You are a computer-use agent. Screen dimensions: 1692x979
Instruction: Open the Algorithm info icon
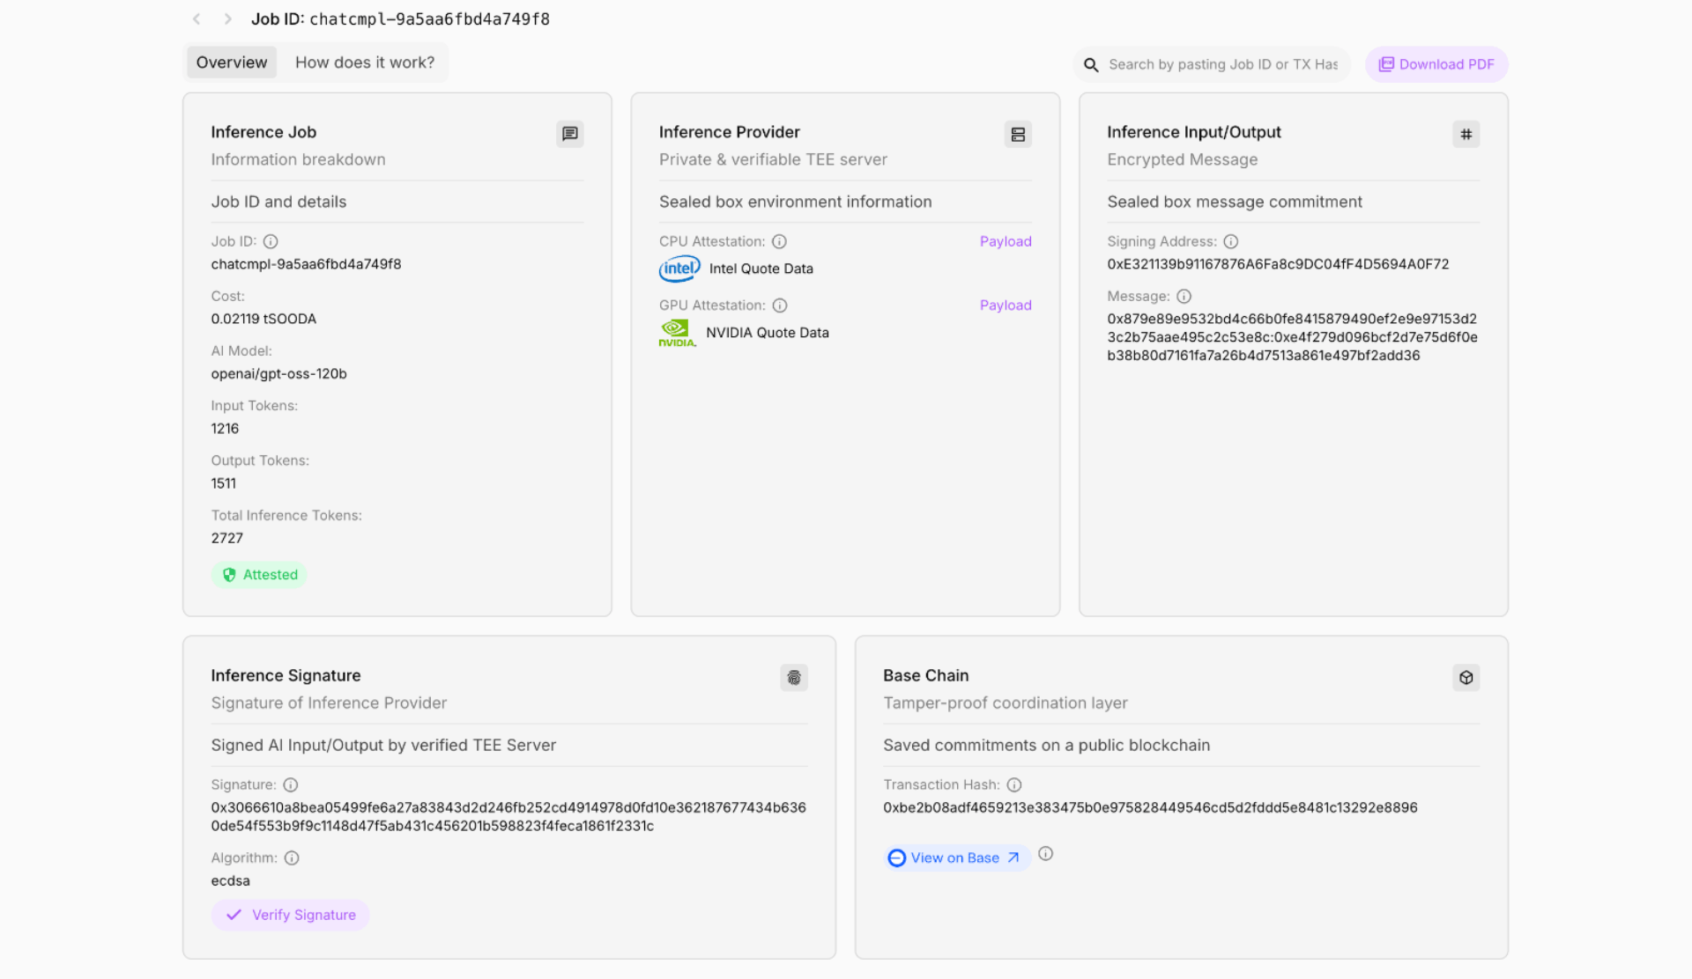(x=292, y=858)
